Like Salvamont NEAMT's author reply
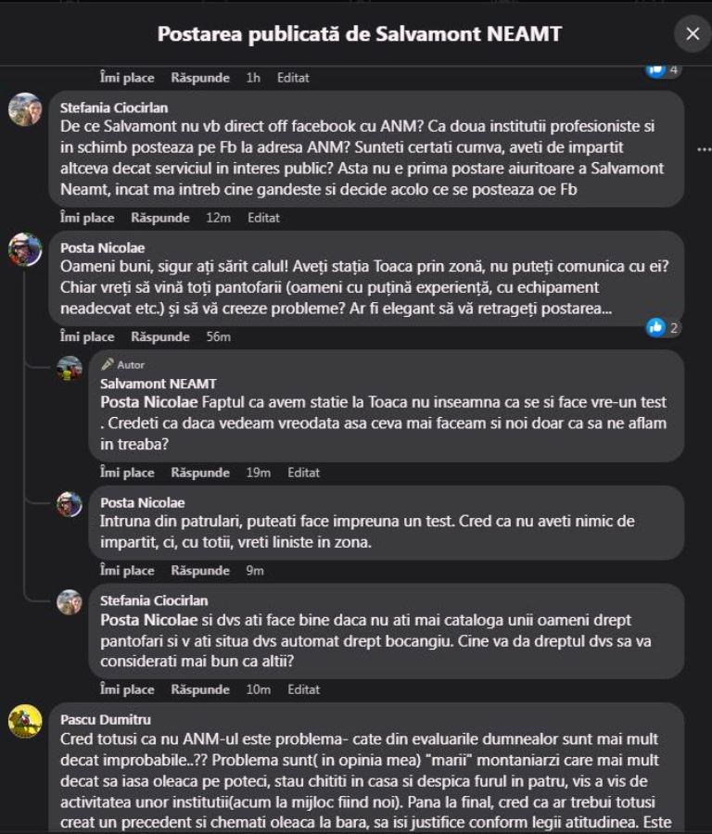This screenshot has height=834, width=712. pyautogui.click(x=127, y=473)
